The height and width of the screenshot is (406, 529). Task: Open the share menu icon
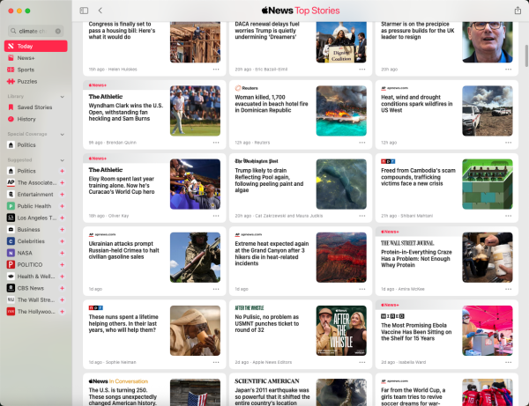point(518,11)
